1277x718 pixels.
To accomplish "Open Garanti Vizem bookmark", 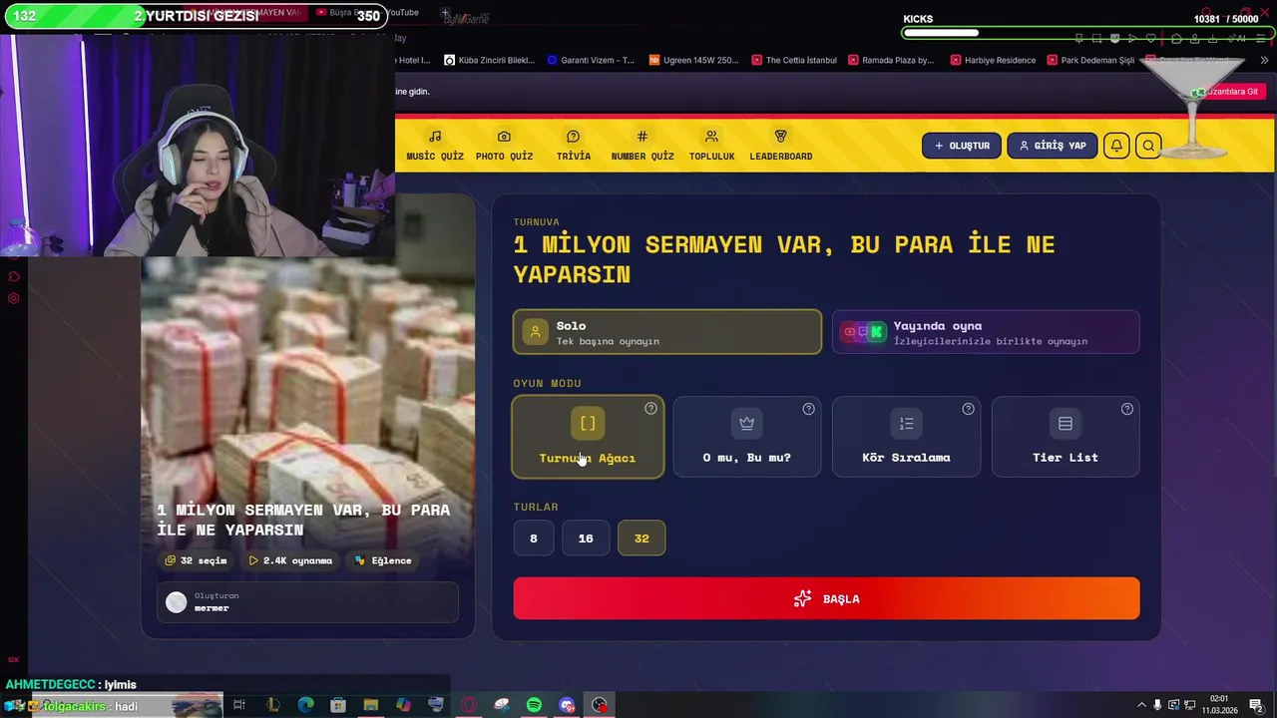I will pos(591,60).
